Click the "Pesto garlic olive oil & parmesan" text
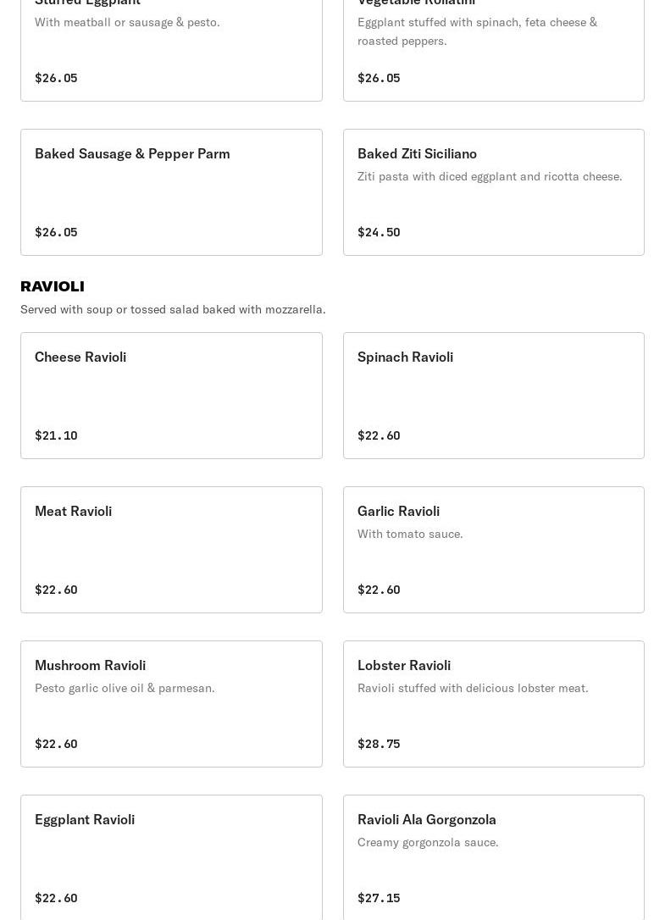 (125, 688)
